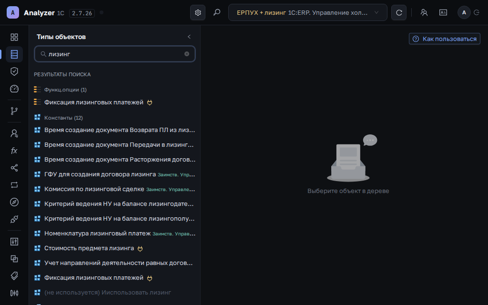The height and width of the screenshot is (305, 488).
Task: Click the shield check sidebar icon
Action: (x=14, y=71)
